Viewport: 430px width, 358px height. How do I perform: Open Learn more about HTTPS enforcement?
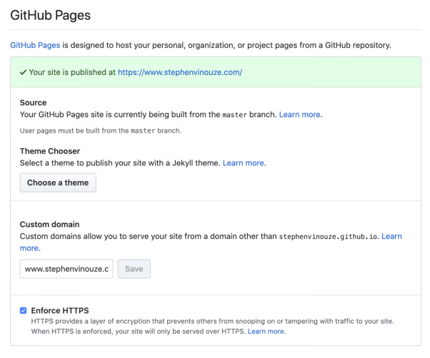tap(266, 331)
